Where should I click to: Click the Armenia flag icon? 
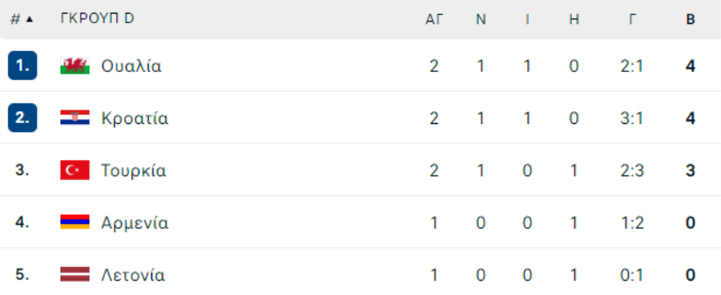(x=75, y=222)
